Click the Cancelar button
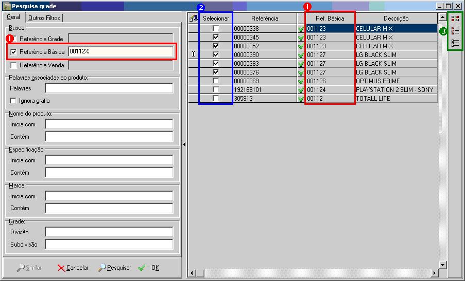The height and width of the screenshot is (281, 465). (x=73, y=268)
